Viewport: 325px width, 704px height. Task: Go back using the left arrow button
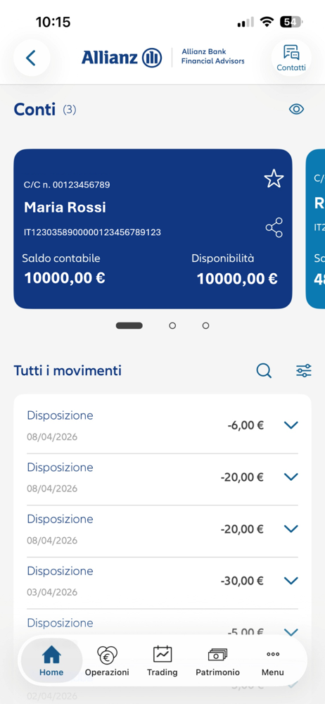(32, 58)
